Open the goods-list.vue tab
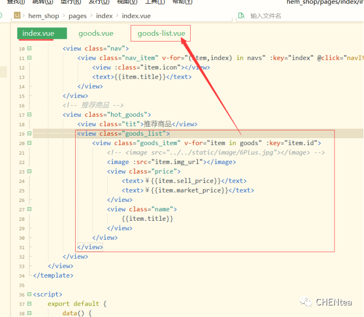 point(161,34)
